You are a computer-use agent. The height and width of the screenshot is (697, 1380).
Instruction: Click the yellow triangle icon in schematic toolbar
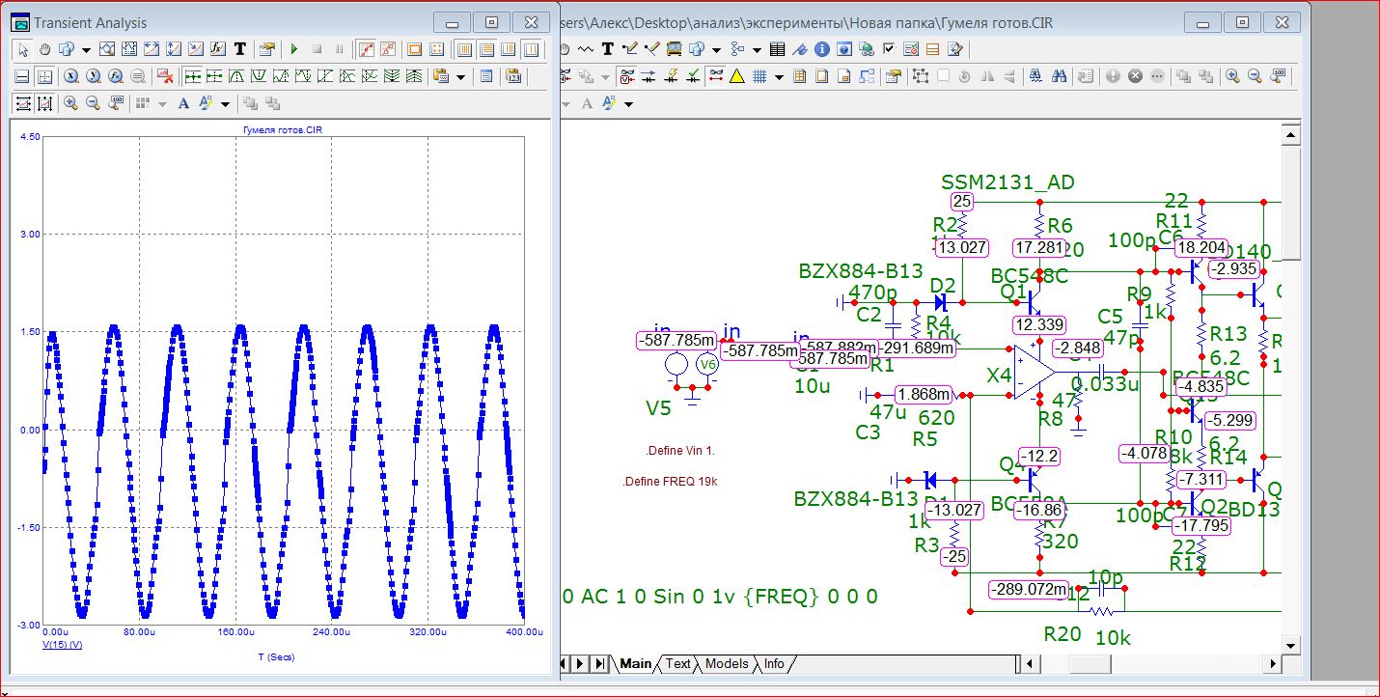pos(736,76)
